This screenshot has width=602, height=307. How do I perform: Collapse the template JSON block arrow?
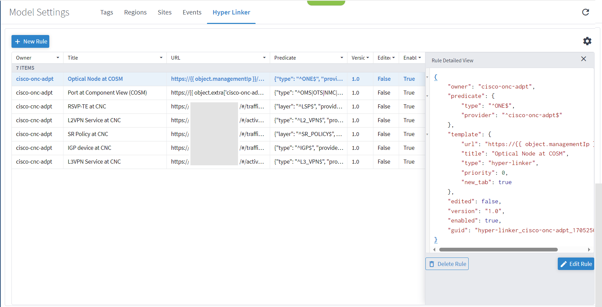[427, 134]
